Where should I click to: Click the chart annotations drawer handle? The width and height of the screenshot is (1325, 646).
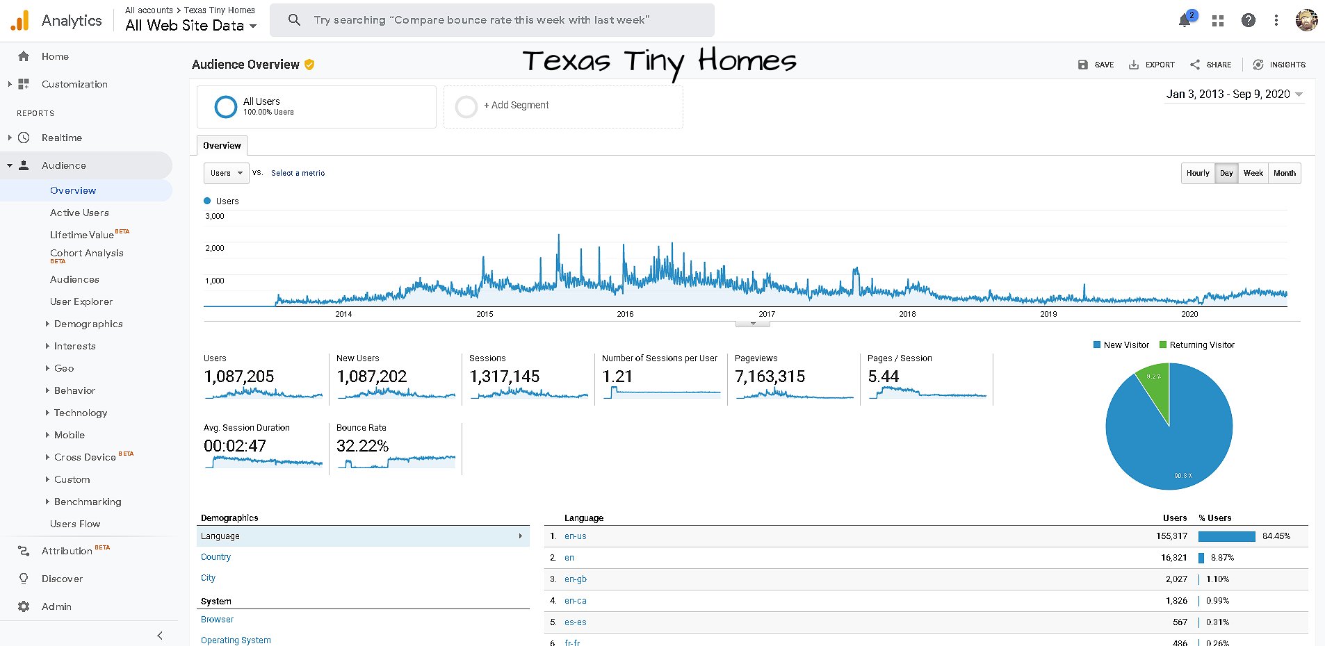point(752,324)
